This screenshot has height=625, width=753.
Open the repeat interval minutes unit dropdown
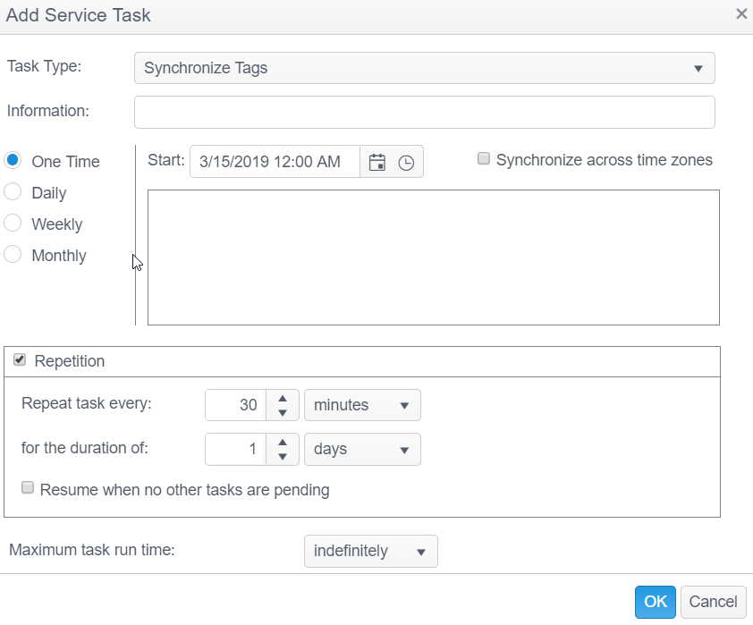[362, 405]
